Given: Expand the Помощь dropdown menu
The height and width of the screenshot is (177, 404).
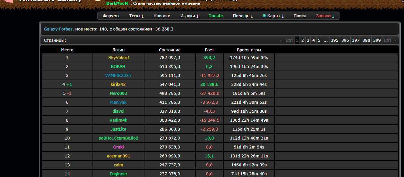Looking at the screenshot, I should pos(243,16).
